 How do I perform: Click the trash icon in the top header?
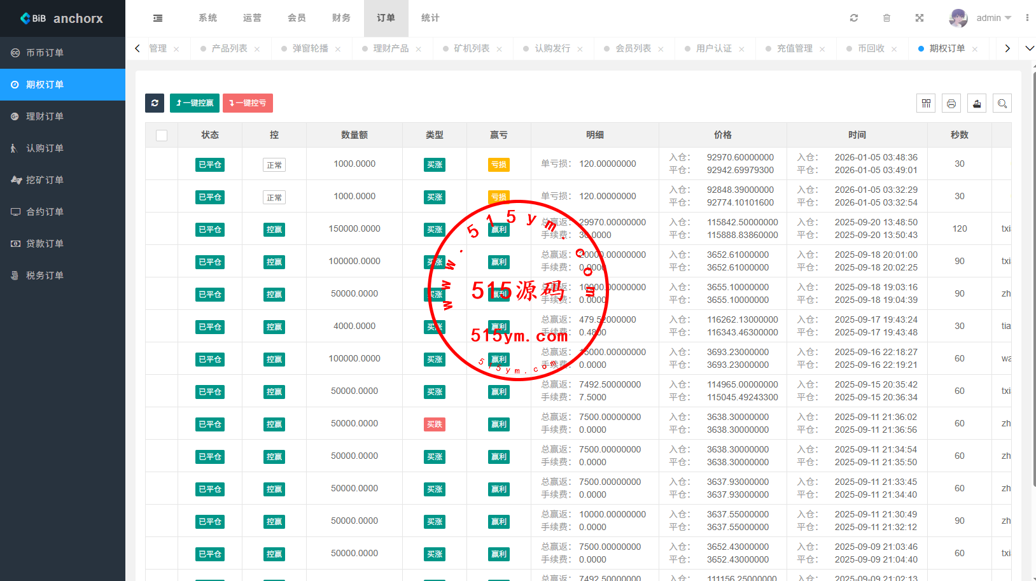pyautogui.click(x=886, y=18)
